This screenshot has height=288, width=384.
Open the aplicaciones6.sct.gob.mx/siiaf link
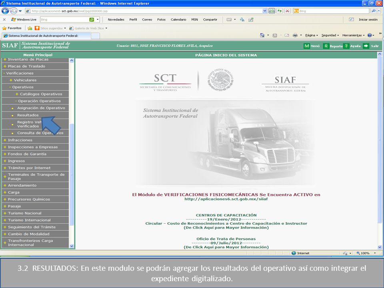[226, 199]
